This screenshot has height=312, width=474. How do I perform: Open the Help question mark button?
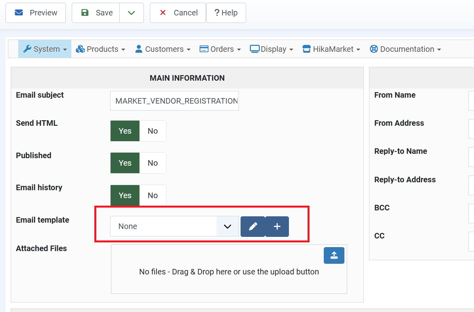coord(226,13)
